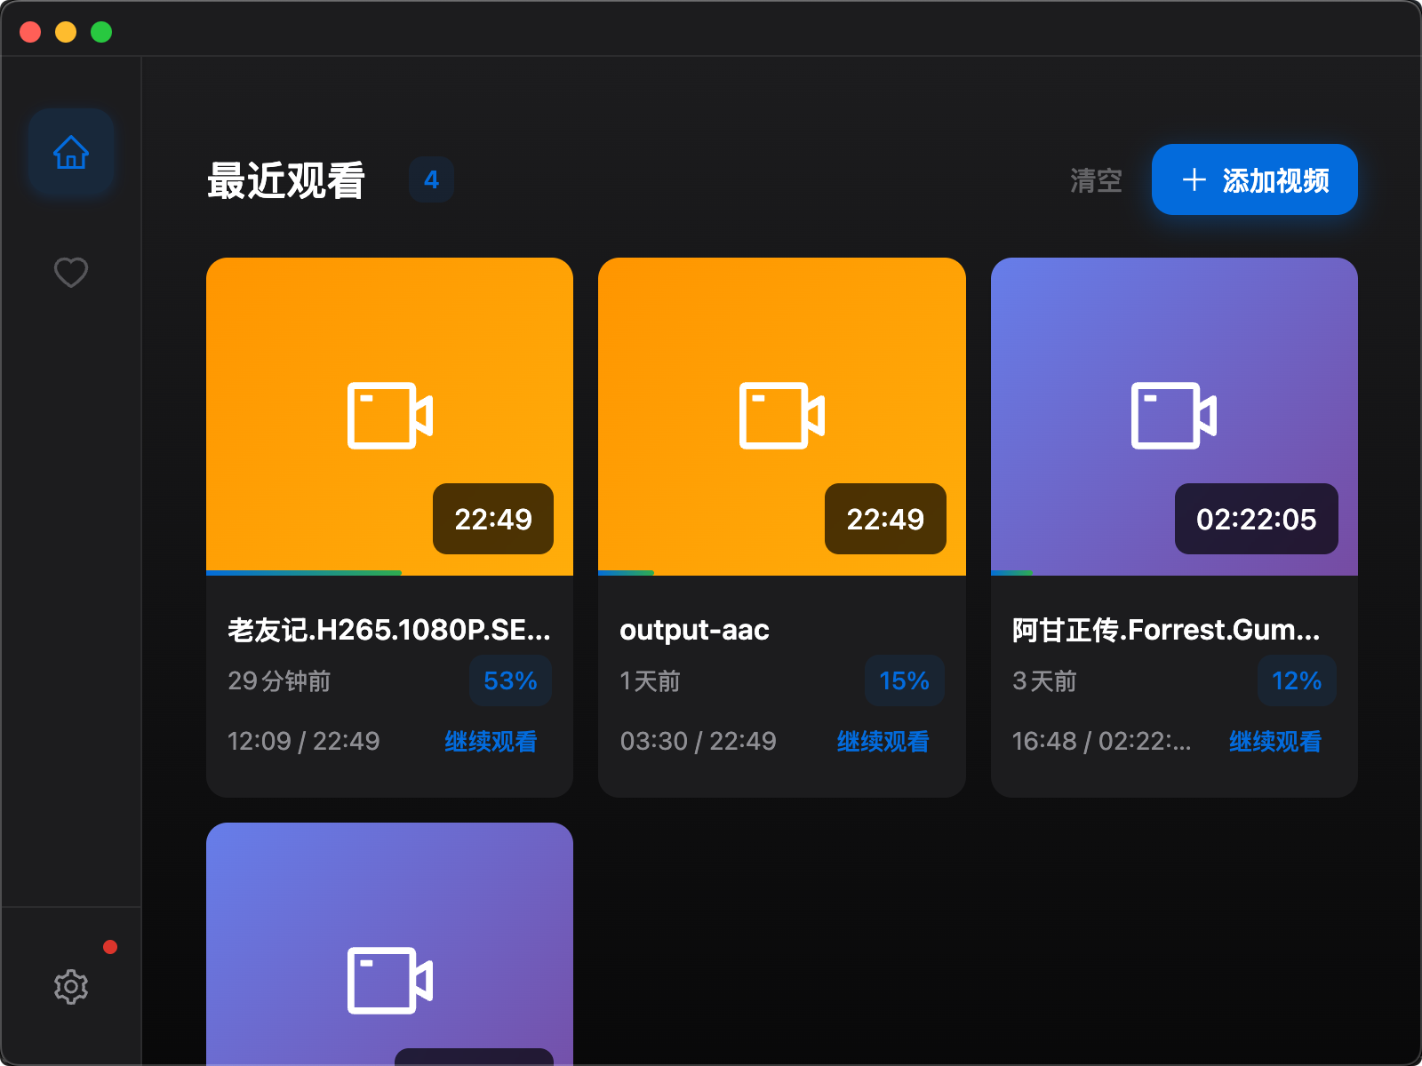Click the plus icon in 添加视频
This screenshot has height=1066, width=1422.
1194,180
